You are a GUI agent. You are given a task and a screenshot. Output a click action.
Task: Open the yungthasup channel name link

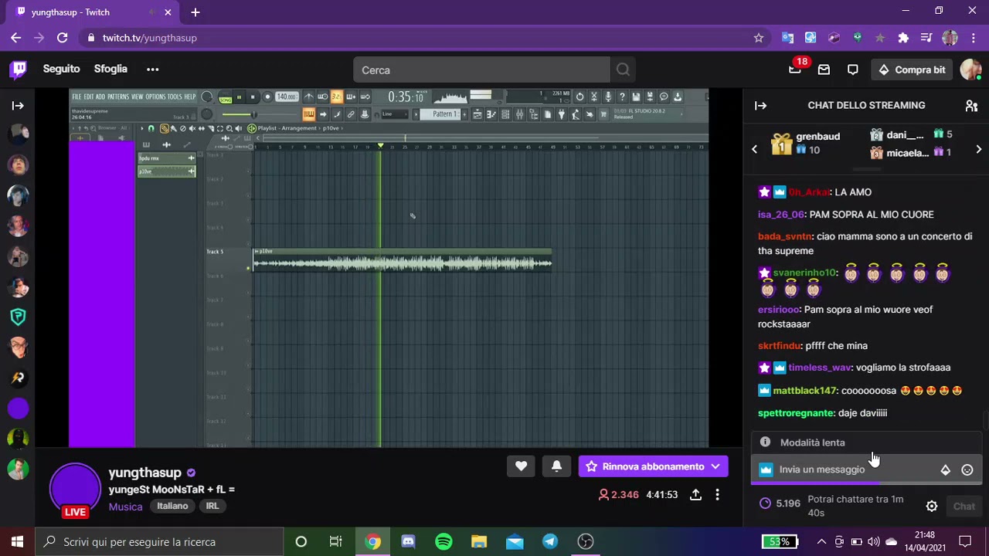click(145, 473)
